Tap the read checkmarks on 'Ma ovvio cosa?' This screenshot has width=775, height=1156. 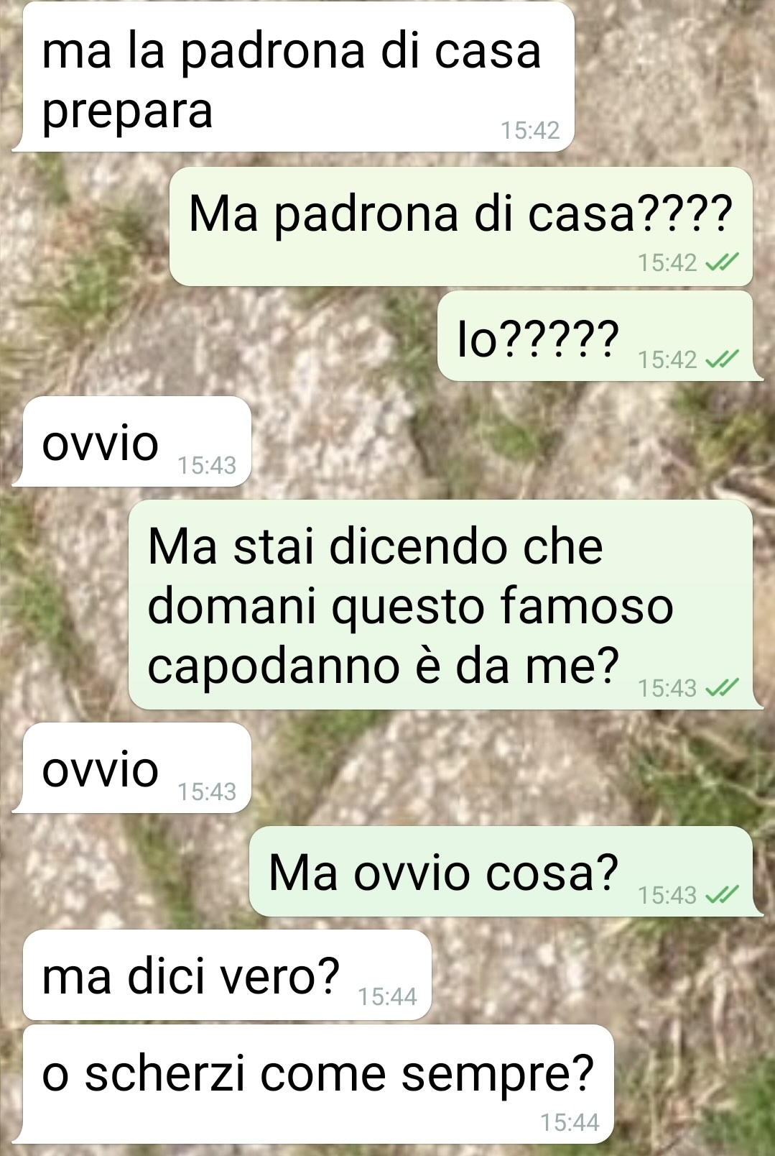[722, 895]
